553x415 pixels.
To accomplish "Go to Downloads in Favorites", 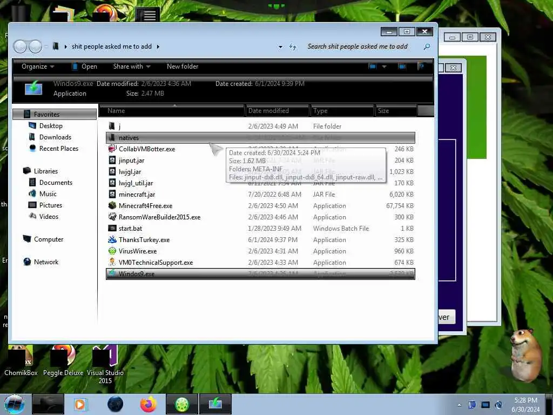I will pos(55,137).
